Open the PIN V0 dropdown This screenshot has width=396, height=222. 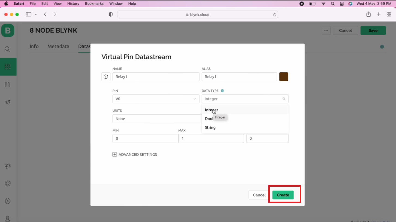click(156, 99)
